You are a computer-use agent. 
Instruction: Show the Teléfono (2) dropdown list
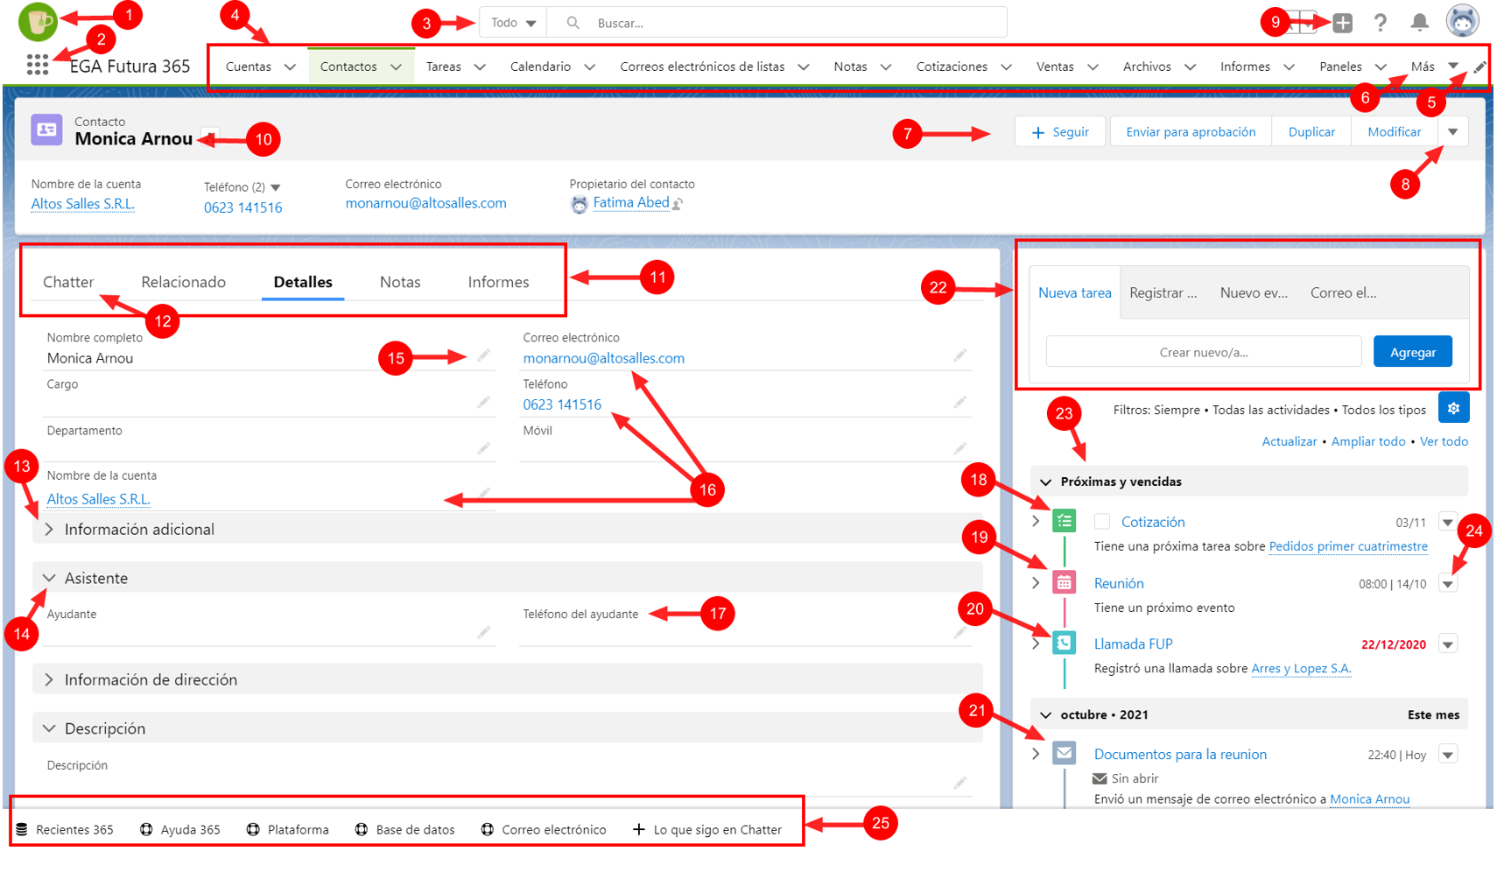(x=276, y=187)
